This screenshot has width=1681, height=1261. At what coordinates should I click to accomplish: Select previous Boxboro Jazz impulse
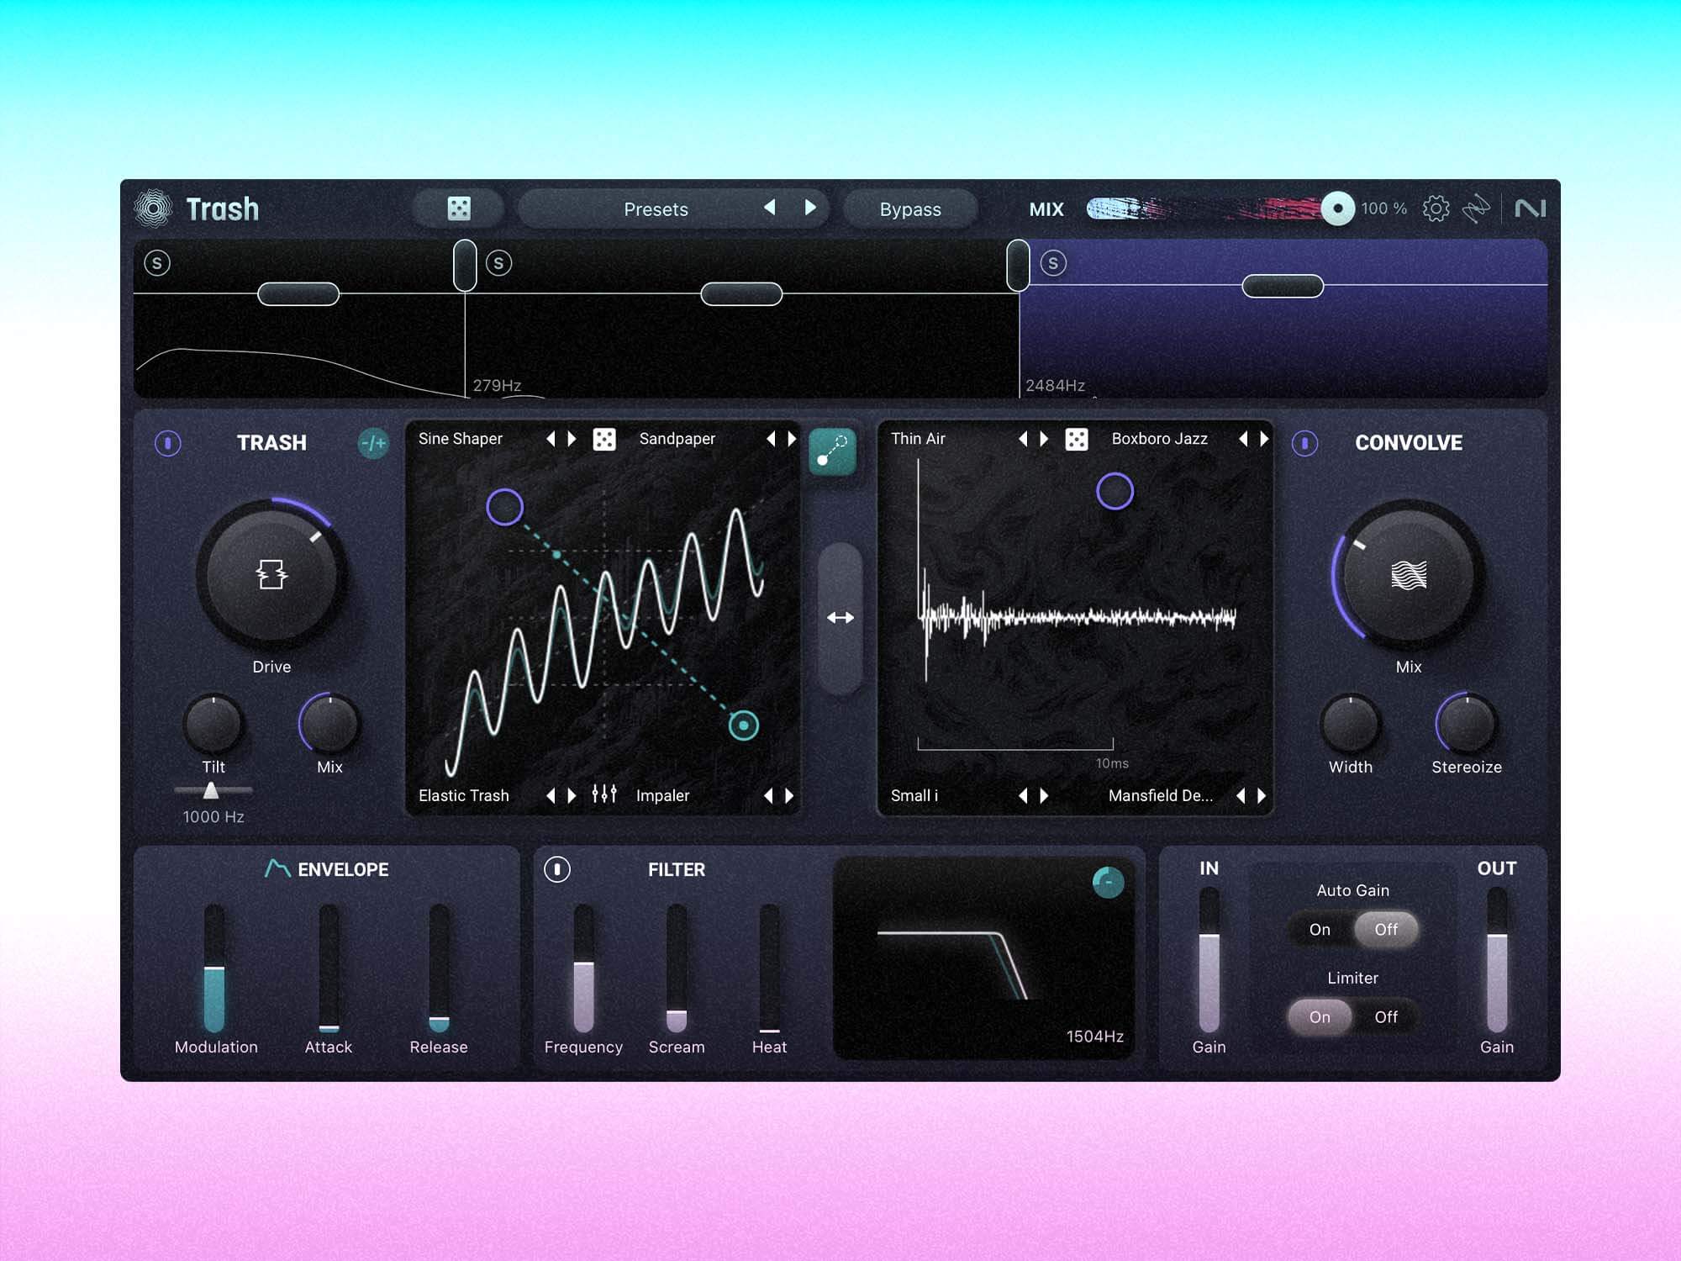[1242, 439]
